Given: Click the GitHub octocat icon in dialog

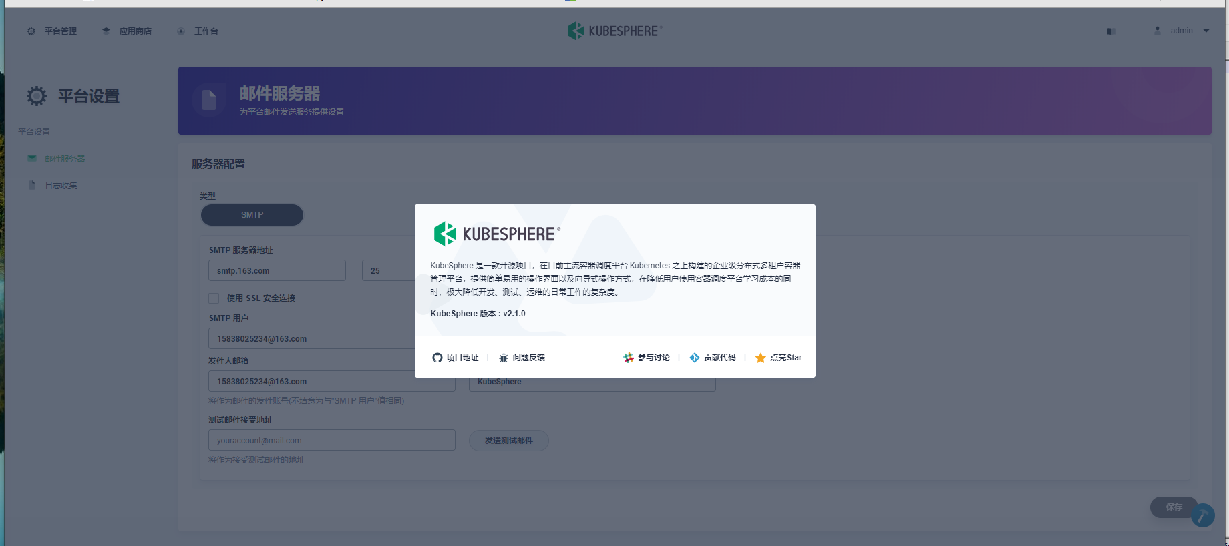Looking at the screenshot, I should (437, 358).
